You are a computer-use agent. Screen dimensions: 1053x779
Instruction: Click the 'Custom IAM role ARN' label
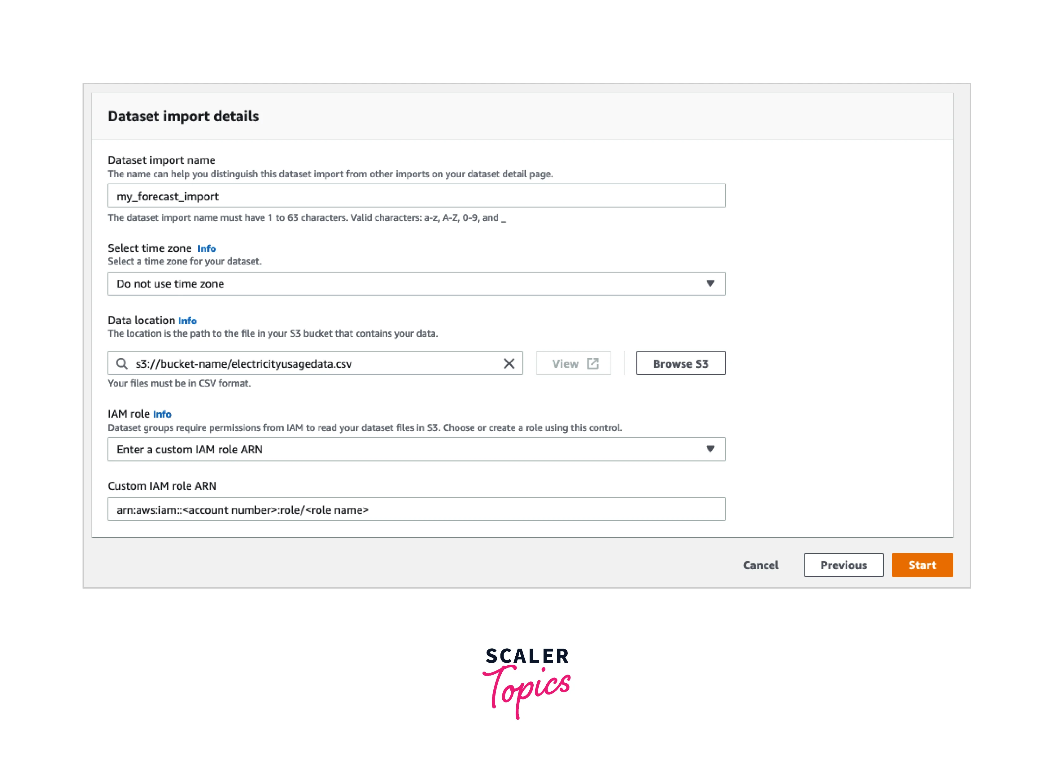coord(162,486)
